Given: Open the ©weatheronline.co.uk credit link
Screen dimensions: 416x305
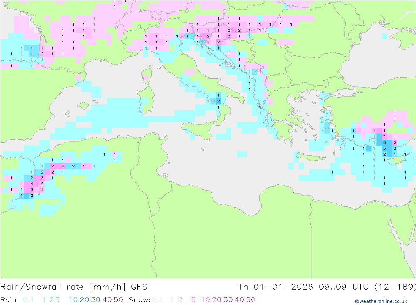Looking at the screenshot, I should point(381,301).
